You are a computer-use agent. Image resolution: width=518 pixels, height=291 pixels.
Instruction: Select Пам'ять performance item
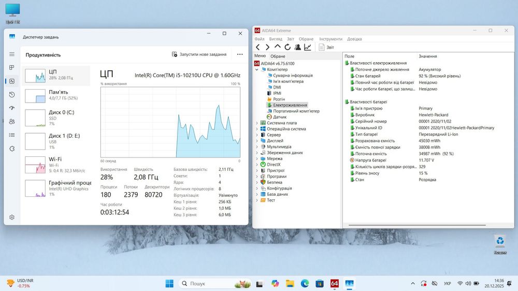click(56, 96)
